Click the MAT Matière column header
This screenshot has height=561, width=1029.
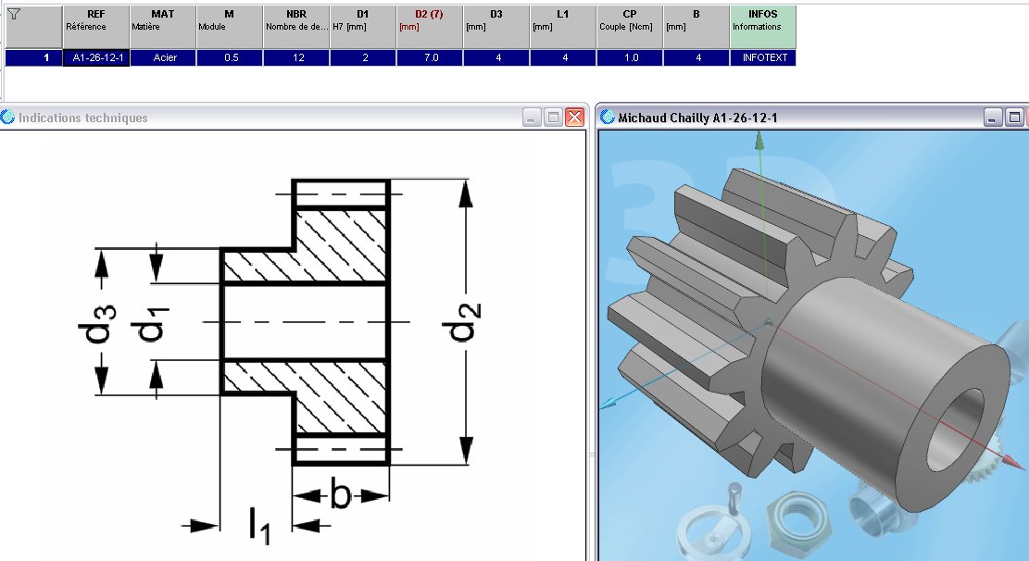pos(163,27)
